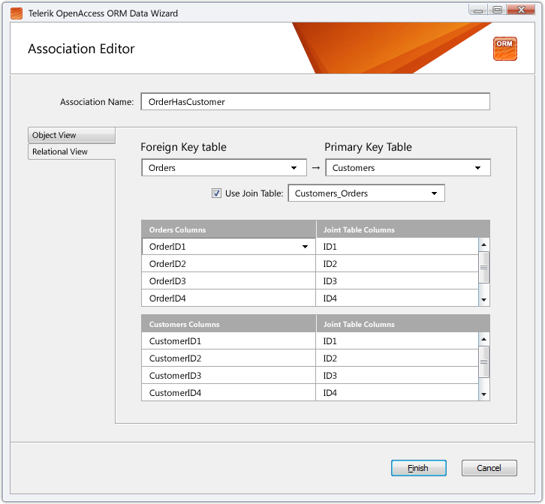The image size is (545, 504).
Task: Open the Foreign Key table Orders dropdown
Action: coord(224,168)
